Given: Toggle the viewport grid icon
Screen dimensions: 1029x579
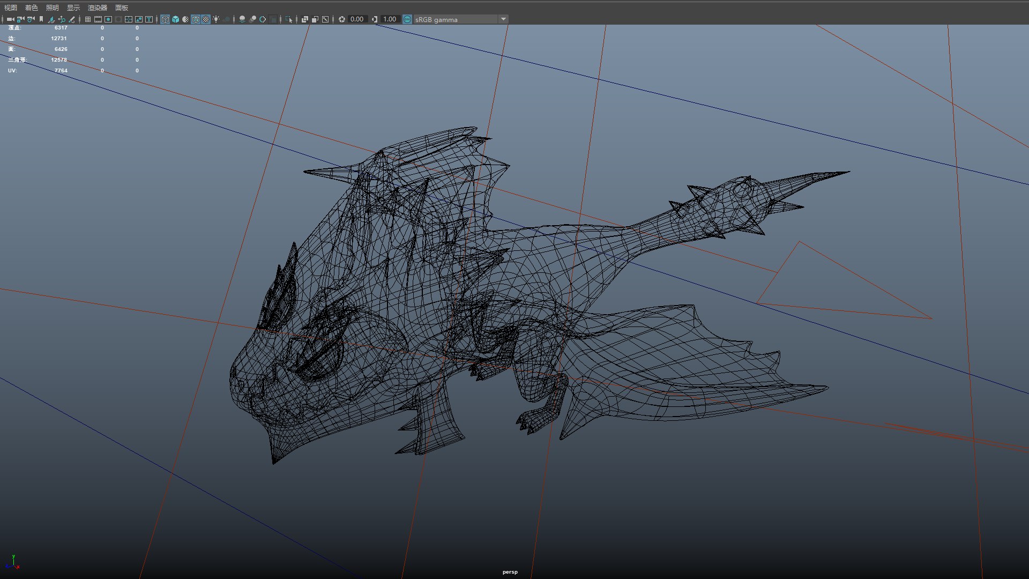Looking at the screenshot, I should click(88, 19).
